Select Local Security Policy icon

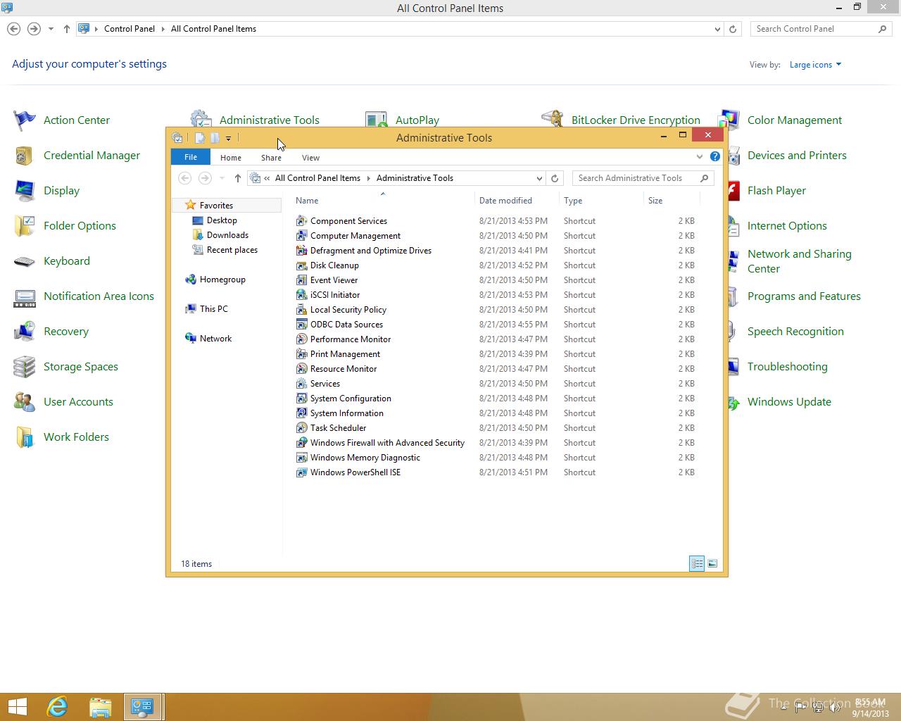coord(301,310)
